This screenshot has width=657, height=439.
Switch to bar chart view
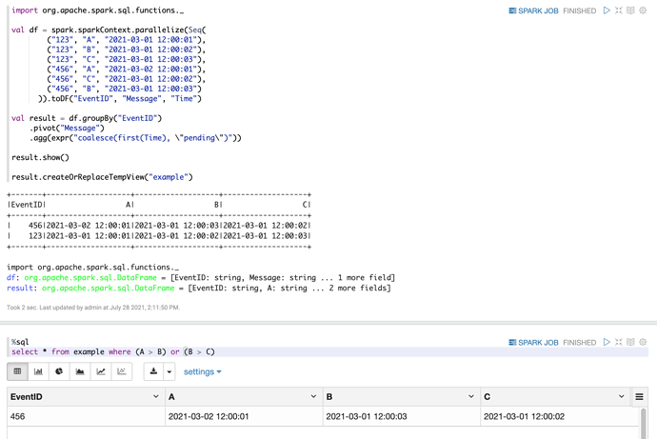point(38,371)
